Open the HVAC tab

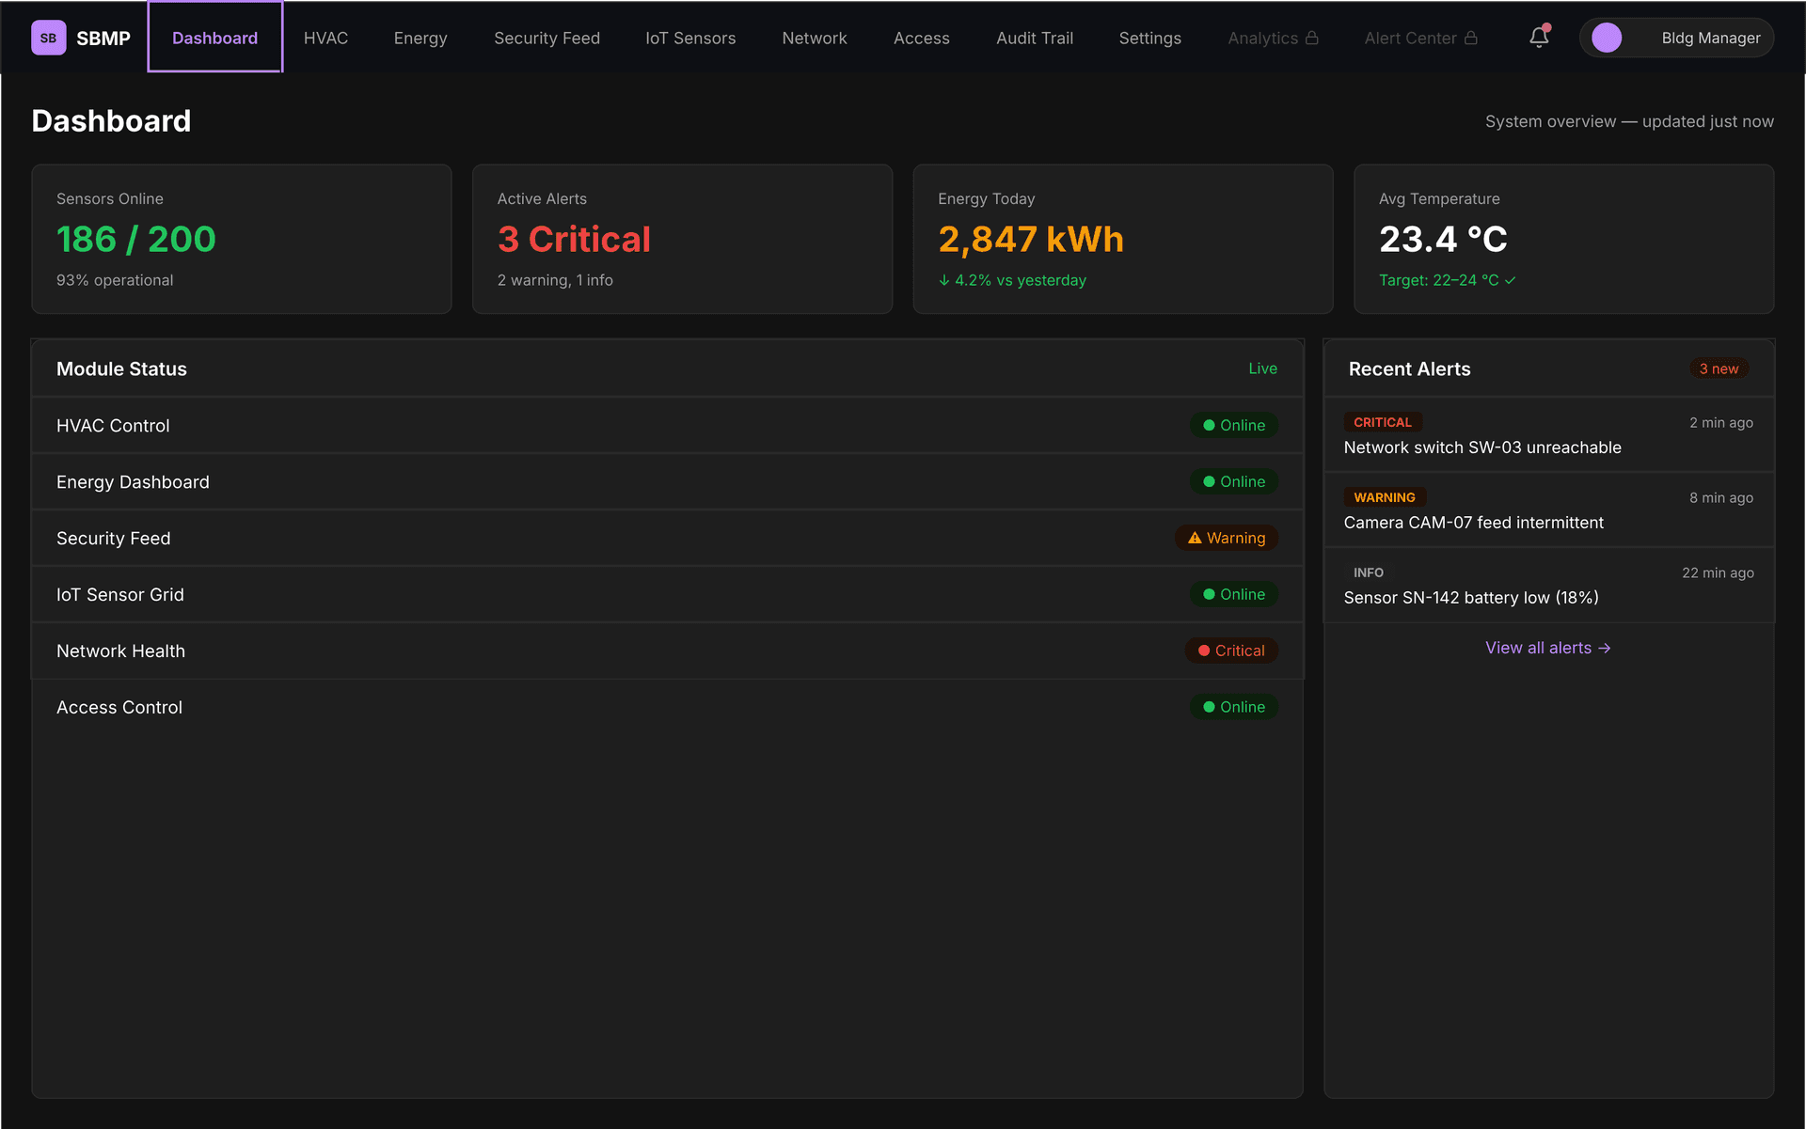(x=325, y=38)
